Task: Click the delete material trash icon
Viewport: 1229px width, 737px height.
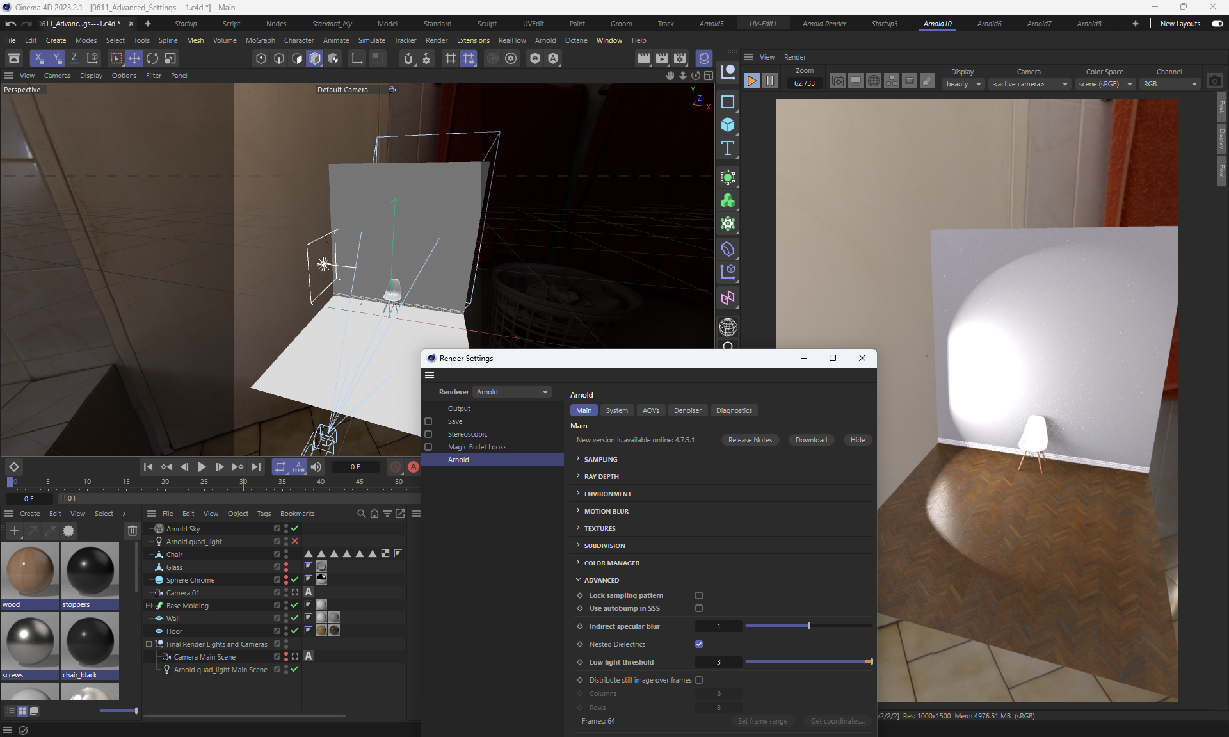Action: tap(132, 530)
